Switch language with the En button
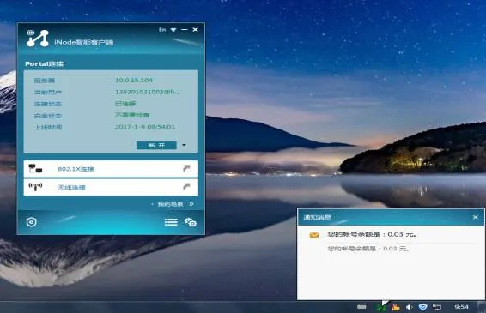 162,30
